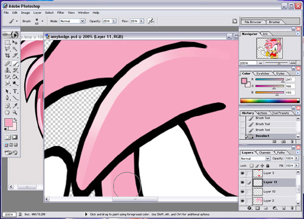
Task: Select the History Brush tool
Action: [x=15, y=71]
